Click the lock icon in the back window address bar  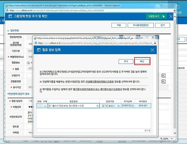coord(175,10)
